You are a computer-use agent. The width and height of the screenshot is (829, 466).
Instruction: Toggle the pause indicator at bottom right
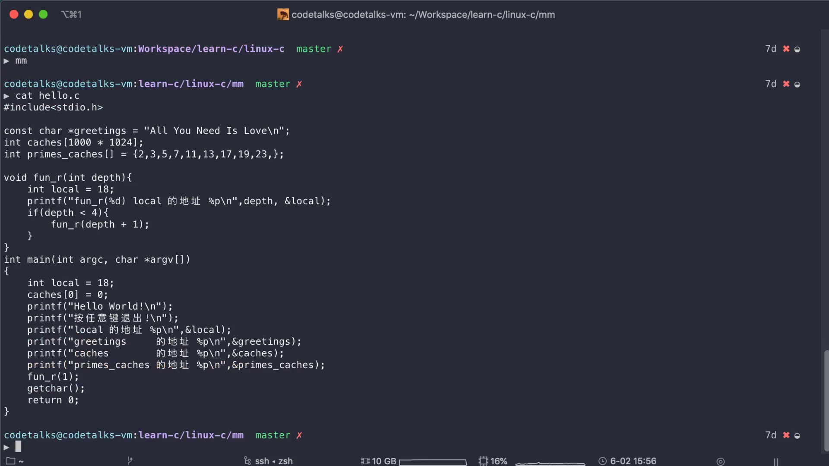pyautogui.click(x=776, y=461)
